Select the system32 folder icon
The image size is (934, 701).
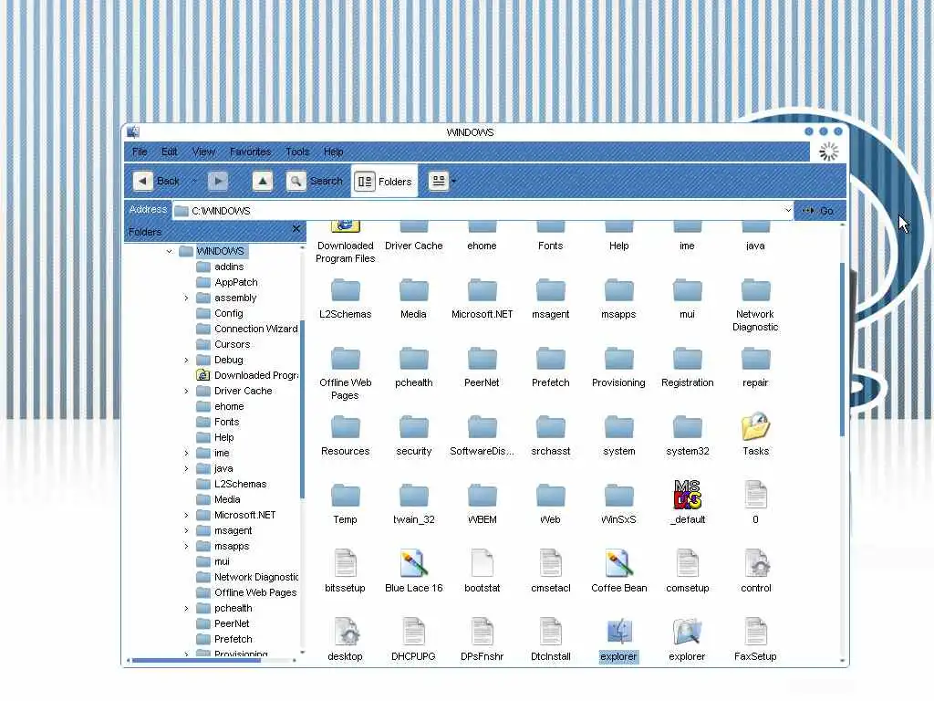(x=688, y=434)
